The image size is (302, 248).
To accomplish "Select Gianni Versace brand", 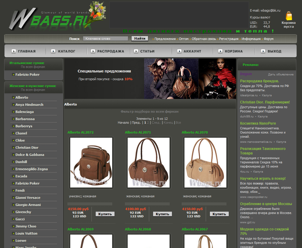I will (x=28, y=198).
